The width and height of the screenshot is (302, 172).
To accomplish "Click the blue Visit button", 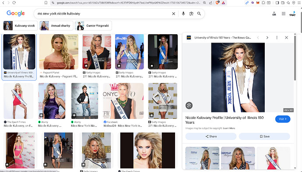I will 283,119.
